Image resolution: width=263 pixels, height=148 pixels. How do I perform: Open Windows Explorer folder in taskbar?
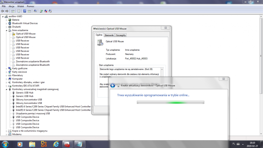(32, 144)
